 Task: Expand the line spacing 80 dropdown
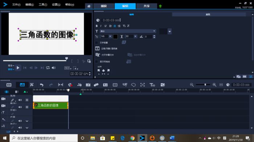(x=135, y=36)
